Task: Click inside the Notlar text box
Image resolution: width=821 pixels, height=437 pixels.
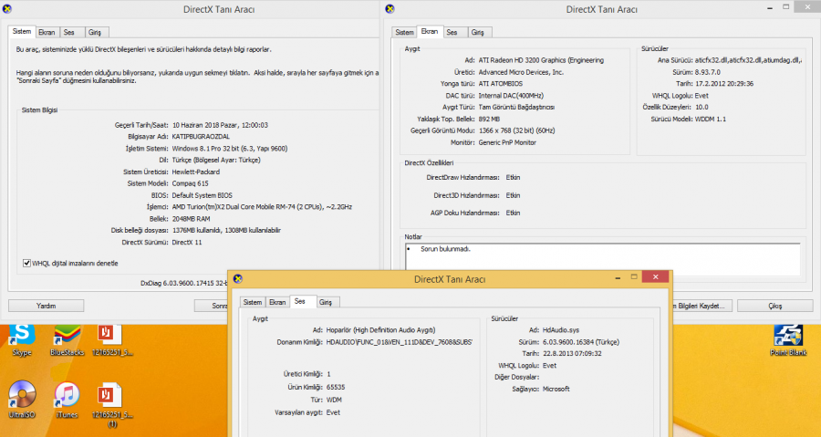Action: (x=602, y=259)
